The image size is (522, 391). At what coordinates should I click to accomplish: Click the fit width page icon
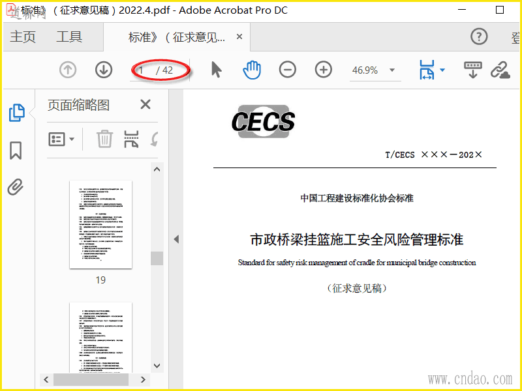coord(427,70)
